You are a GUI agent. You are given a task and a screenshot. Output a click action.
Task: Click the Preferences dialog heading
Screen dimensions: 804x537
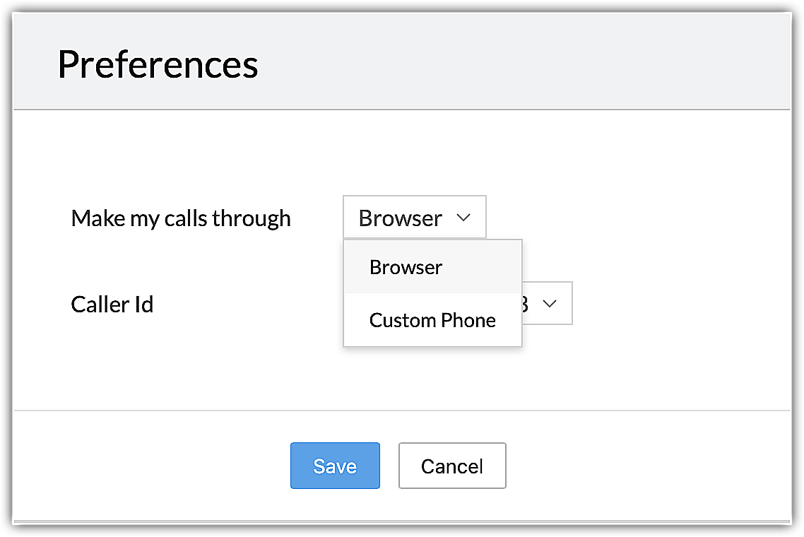tap(158, 64)
